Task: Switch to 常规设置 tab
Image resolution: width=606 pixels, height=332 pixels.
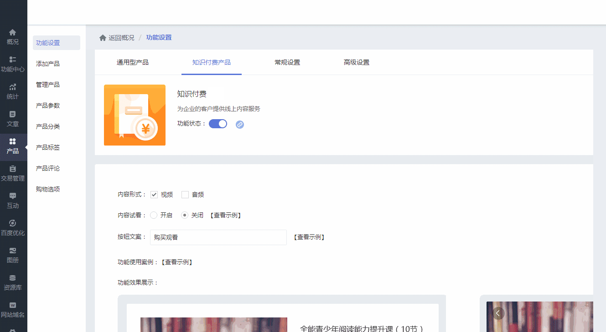Action: 287,62
